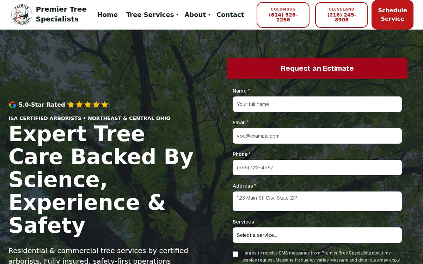This screenshot has width=423, height=264.
Task: Focus the Name input field
Action: click(x=317, y=104)
